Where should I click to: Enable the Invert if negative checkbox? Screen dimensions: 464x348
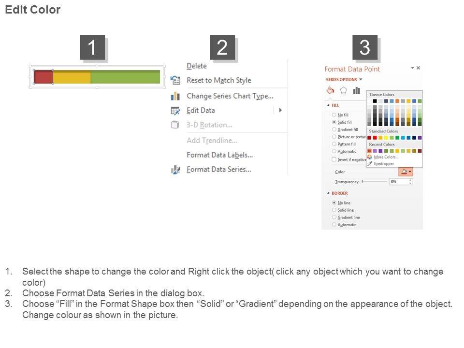tap(334, 159)
